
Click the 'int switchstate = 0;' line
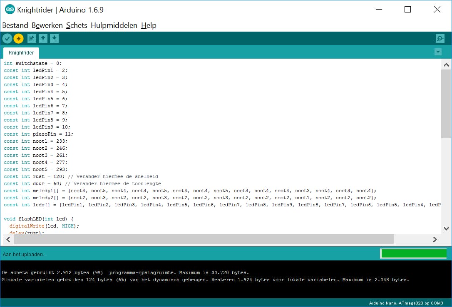[32, 63]
